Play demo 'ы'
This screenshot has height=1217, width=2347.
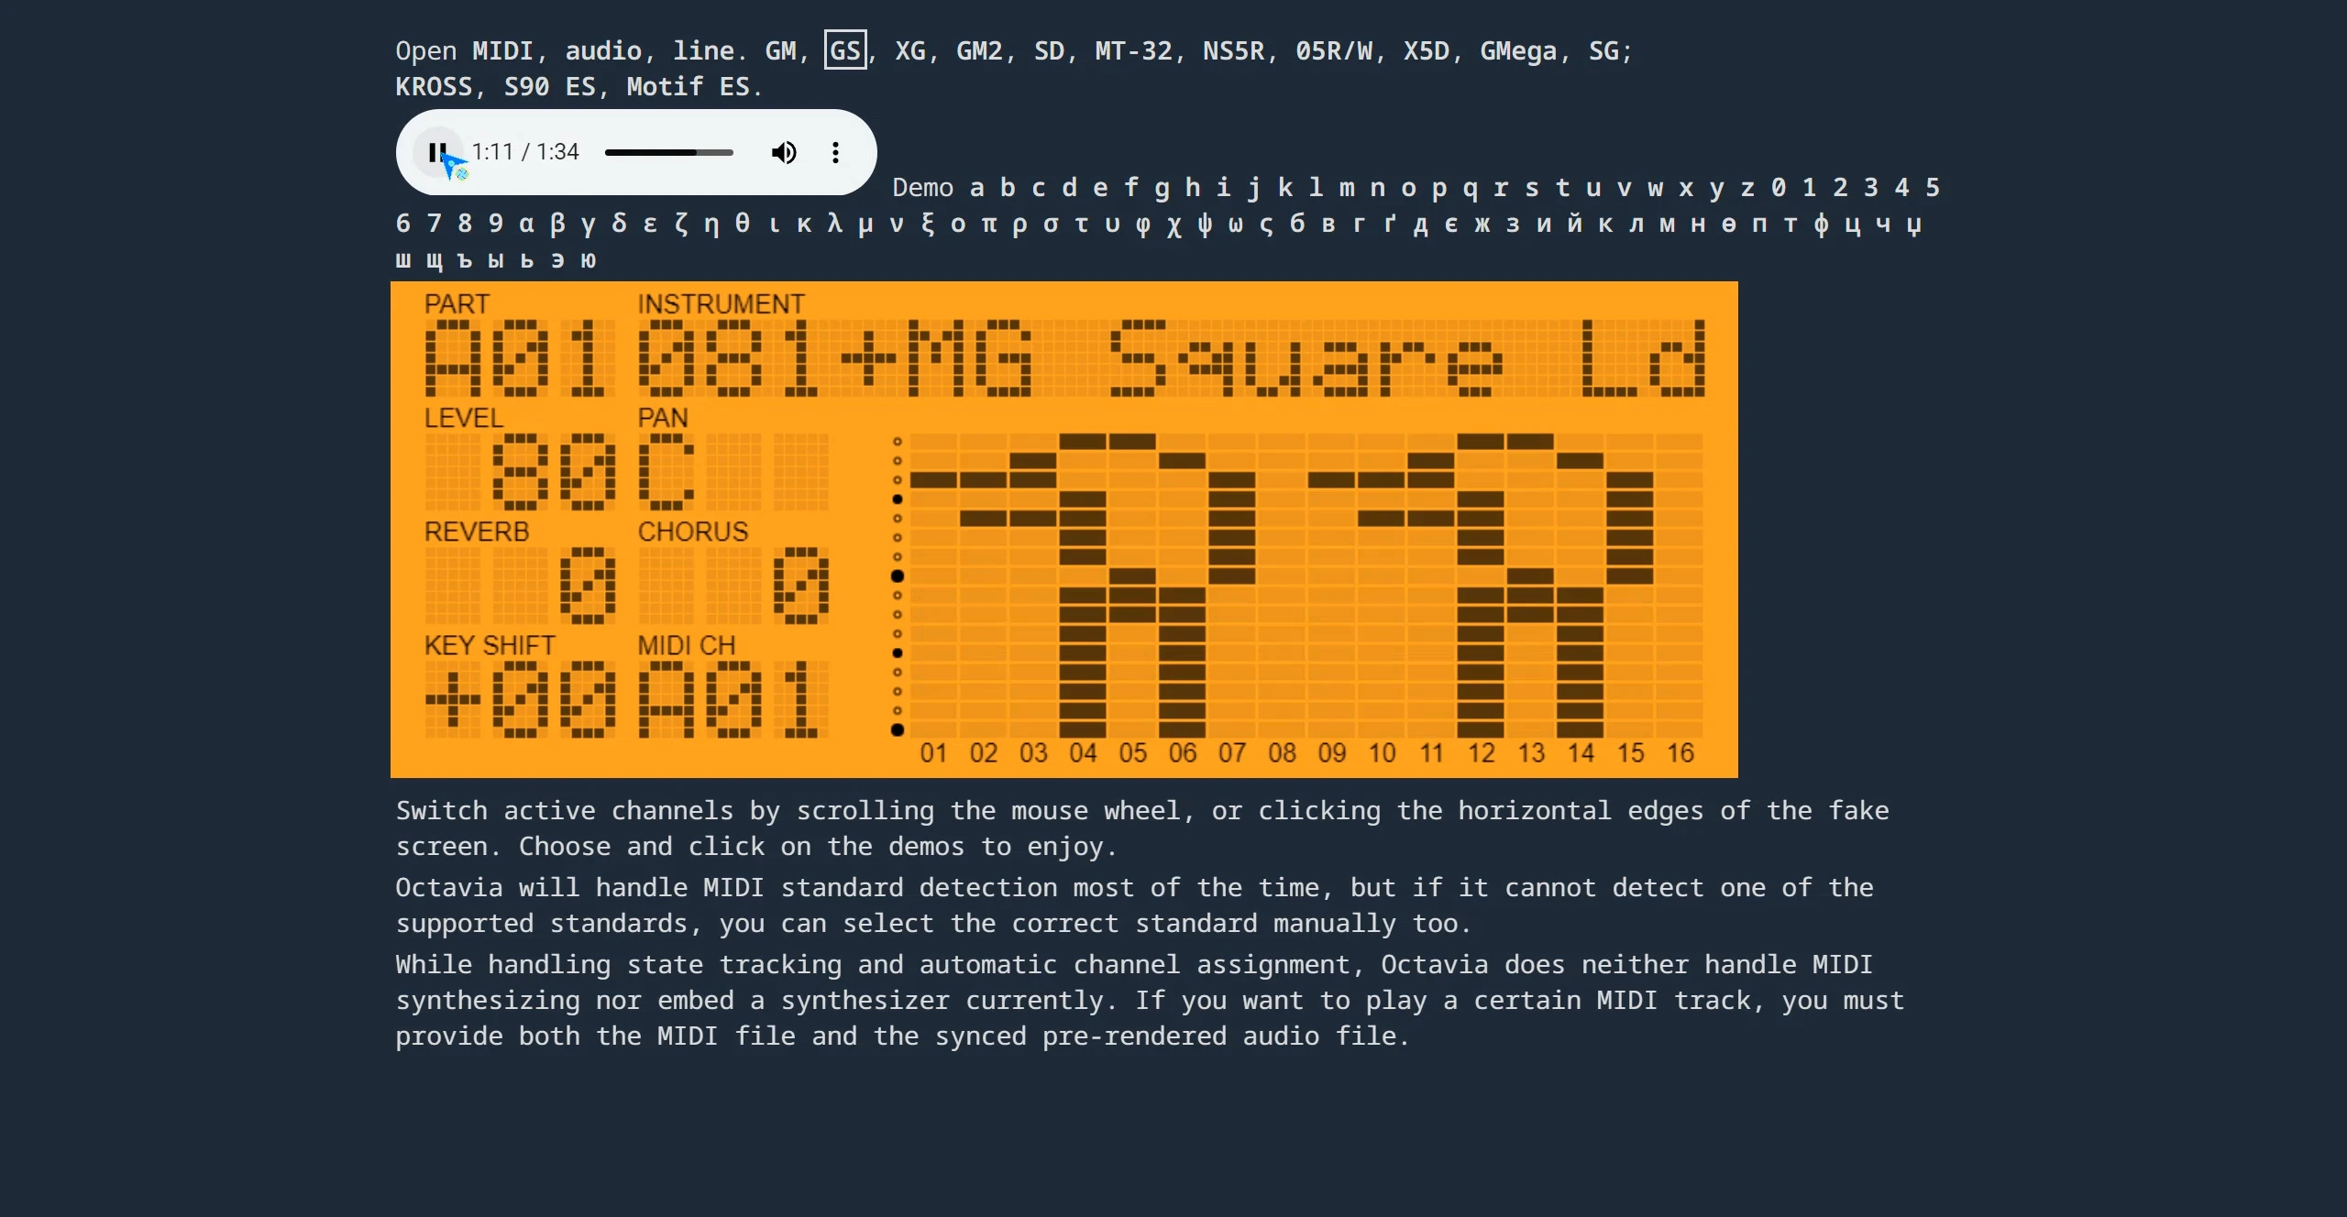(496, 259)
